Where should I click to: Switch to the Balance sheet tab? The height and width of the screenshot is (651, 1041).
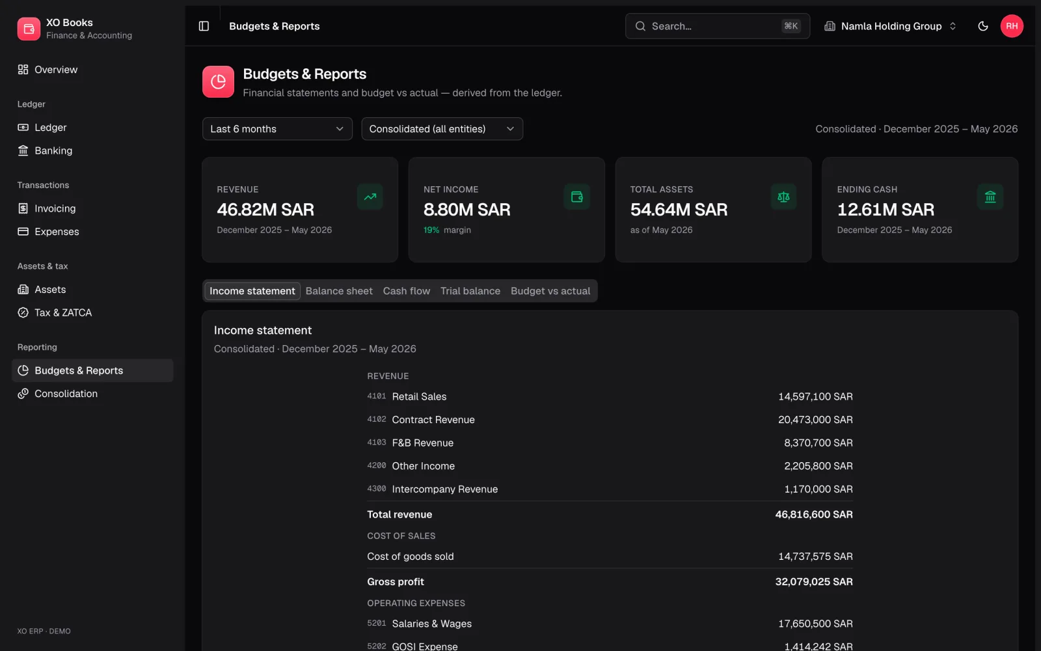[339, 291]
